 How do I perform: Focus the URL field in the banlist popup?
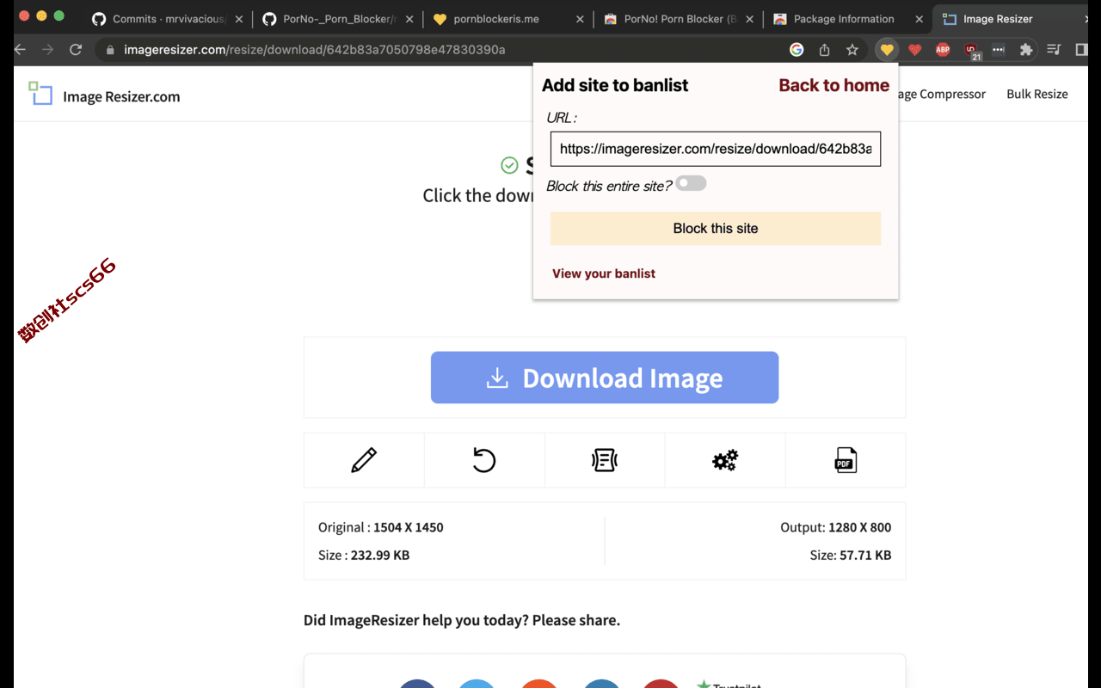[716, 149]
